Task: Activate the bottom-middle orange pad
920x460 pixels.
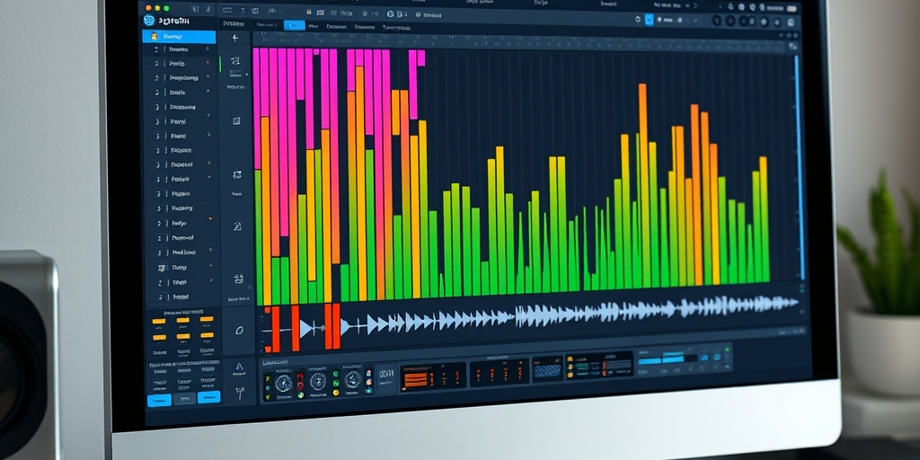Action: pos(183,337)
